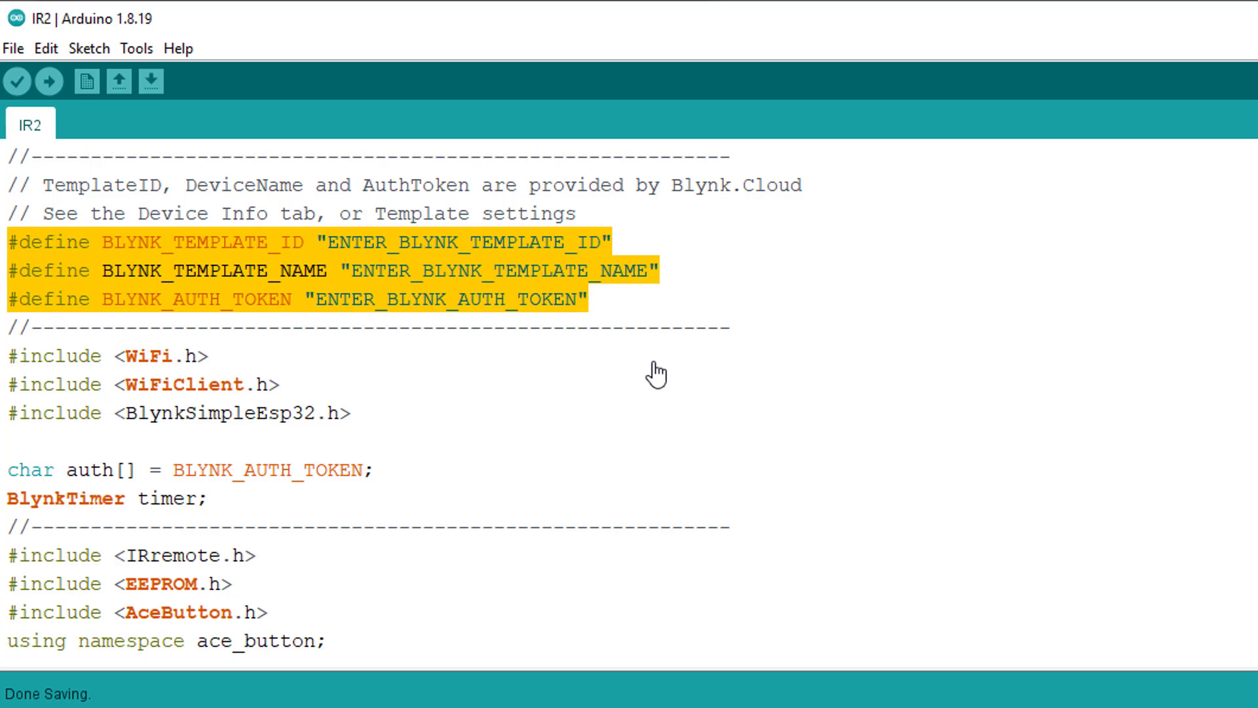Open the Sketch menu

pyautogui.click(x=89, y=49)
